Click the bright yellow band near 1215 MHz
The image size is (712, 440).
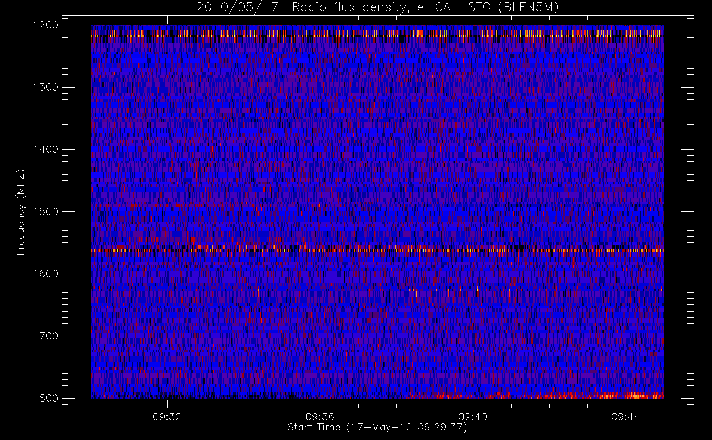click(378, 34)
